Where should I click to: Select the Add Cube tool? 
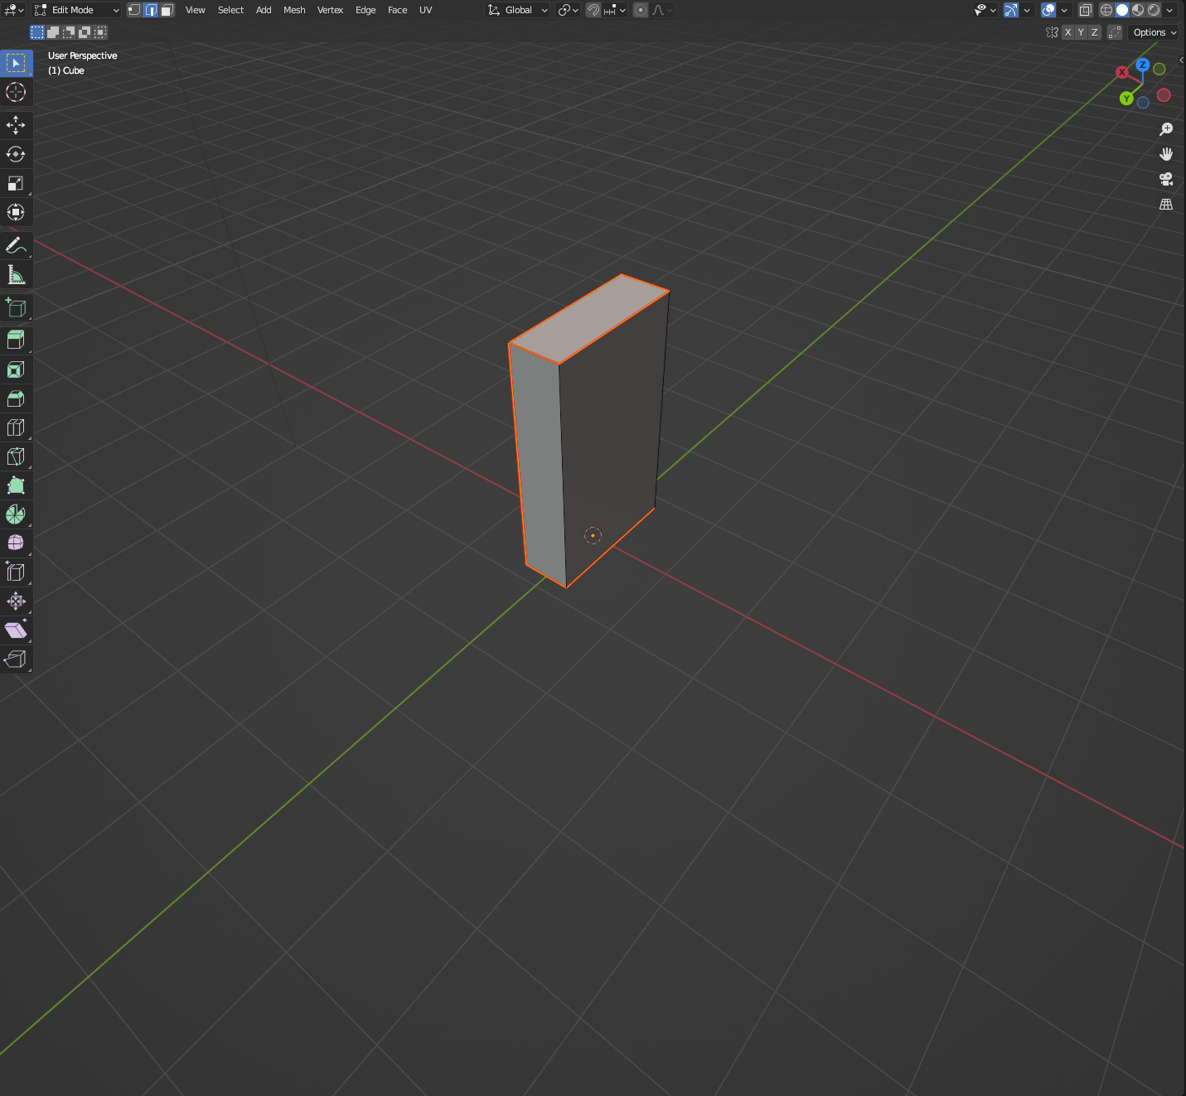16,307
